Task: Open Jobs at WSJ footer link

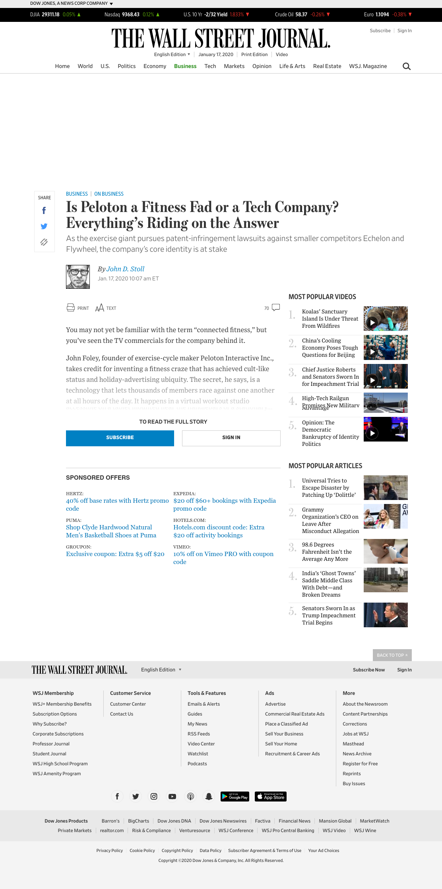Action: pos(355,734)
